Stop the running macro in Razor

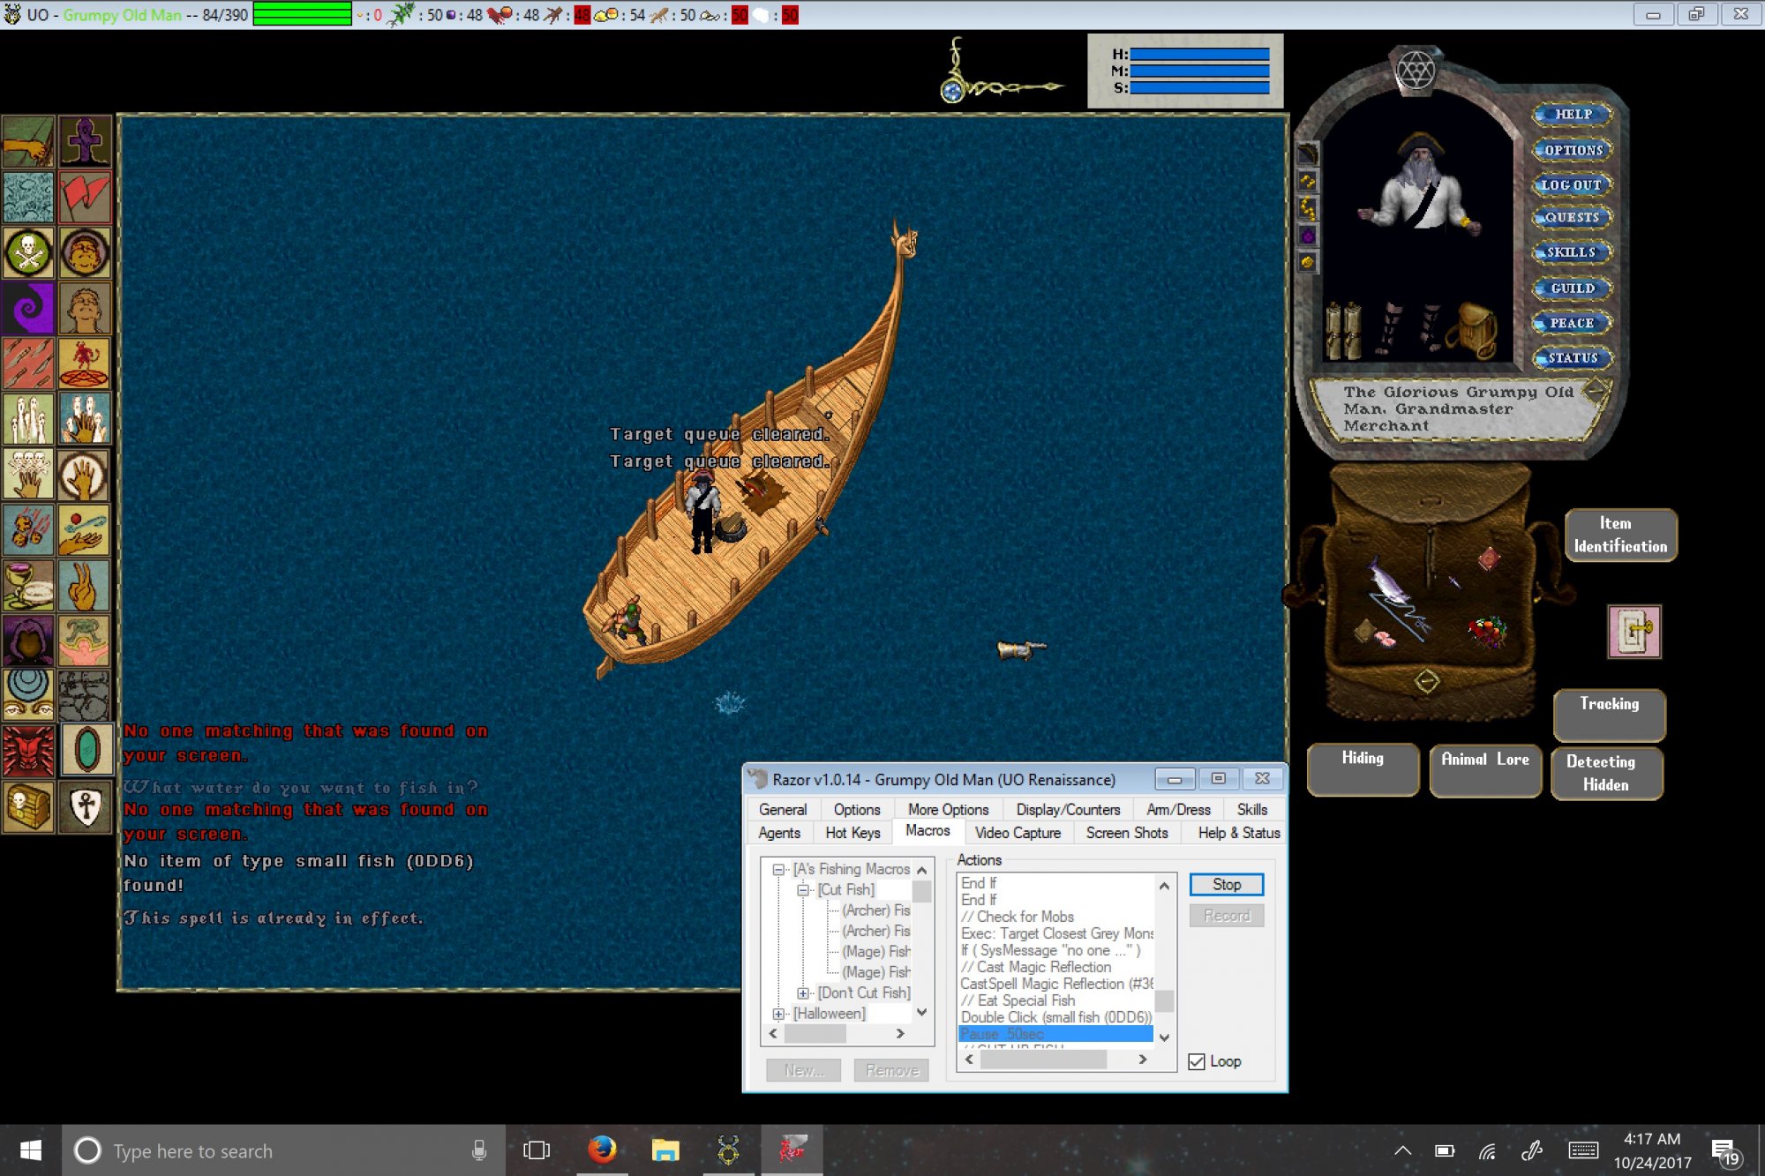[1226, 884]
